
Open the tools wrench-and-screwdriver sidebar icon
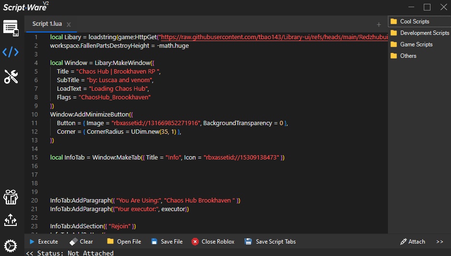[11, 76]
